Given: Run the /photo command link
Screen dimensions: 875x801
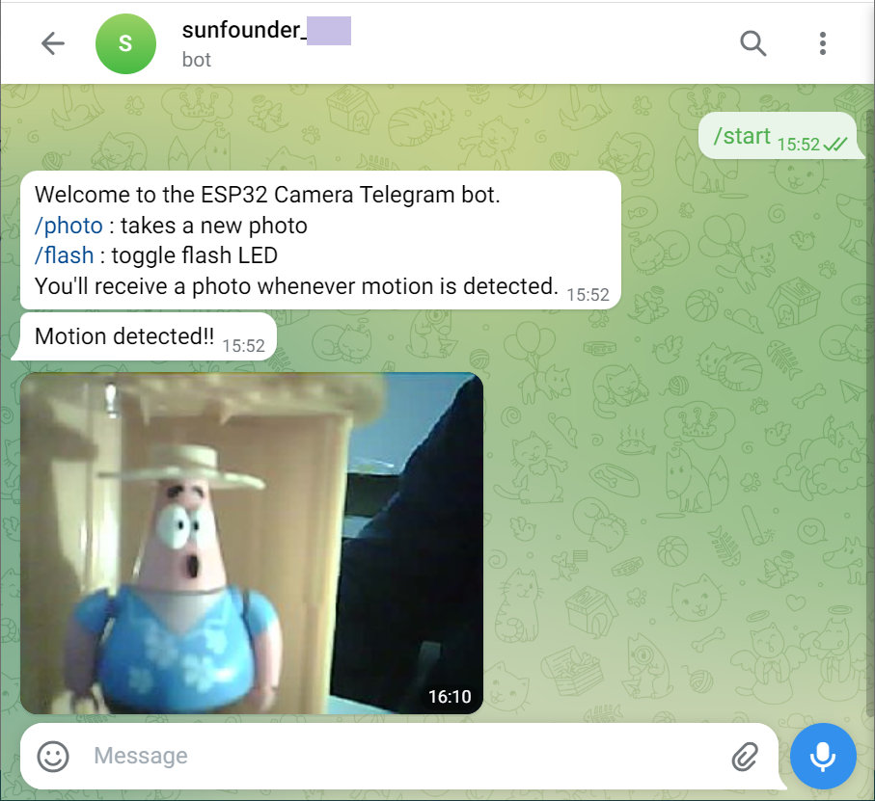Looking at the screenshot, I should coord(68,226).
